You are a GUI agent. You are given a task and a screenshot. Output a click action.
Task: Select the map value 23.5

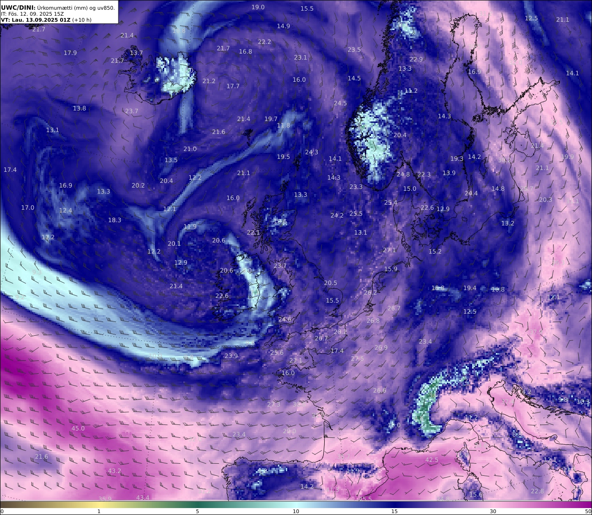click(x=354, y=49)
